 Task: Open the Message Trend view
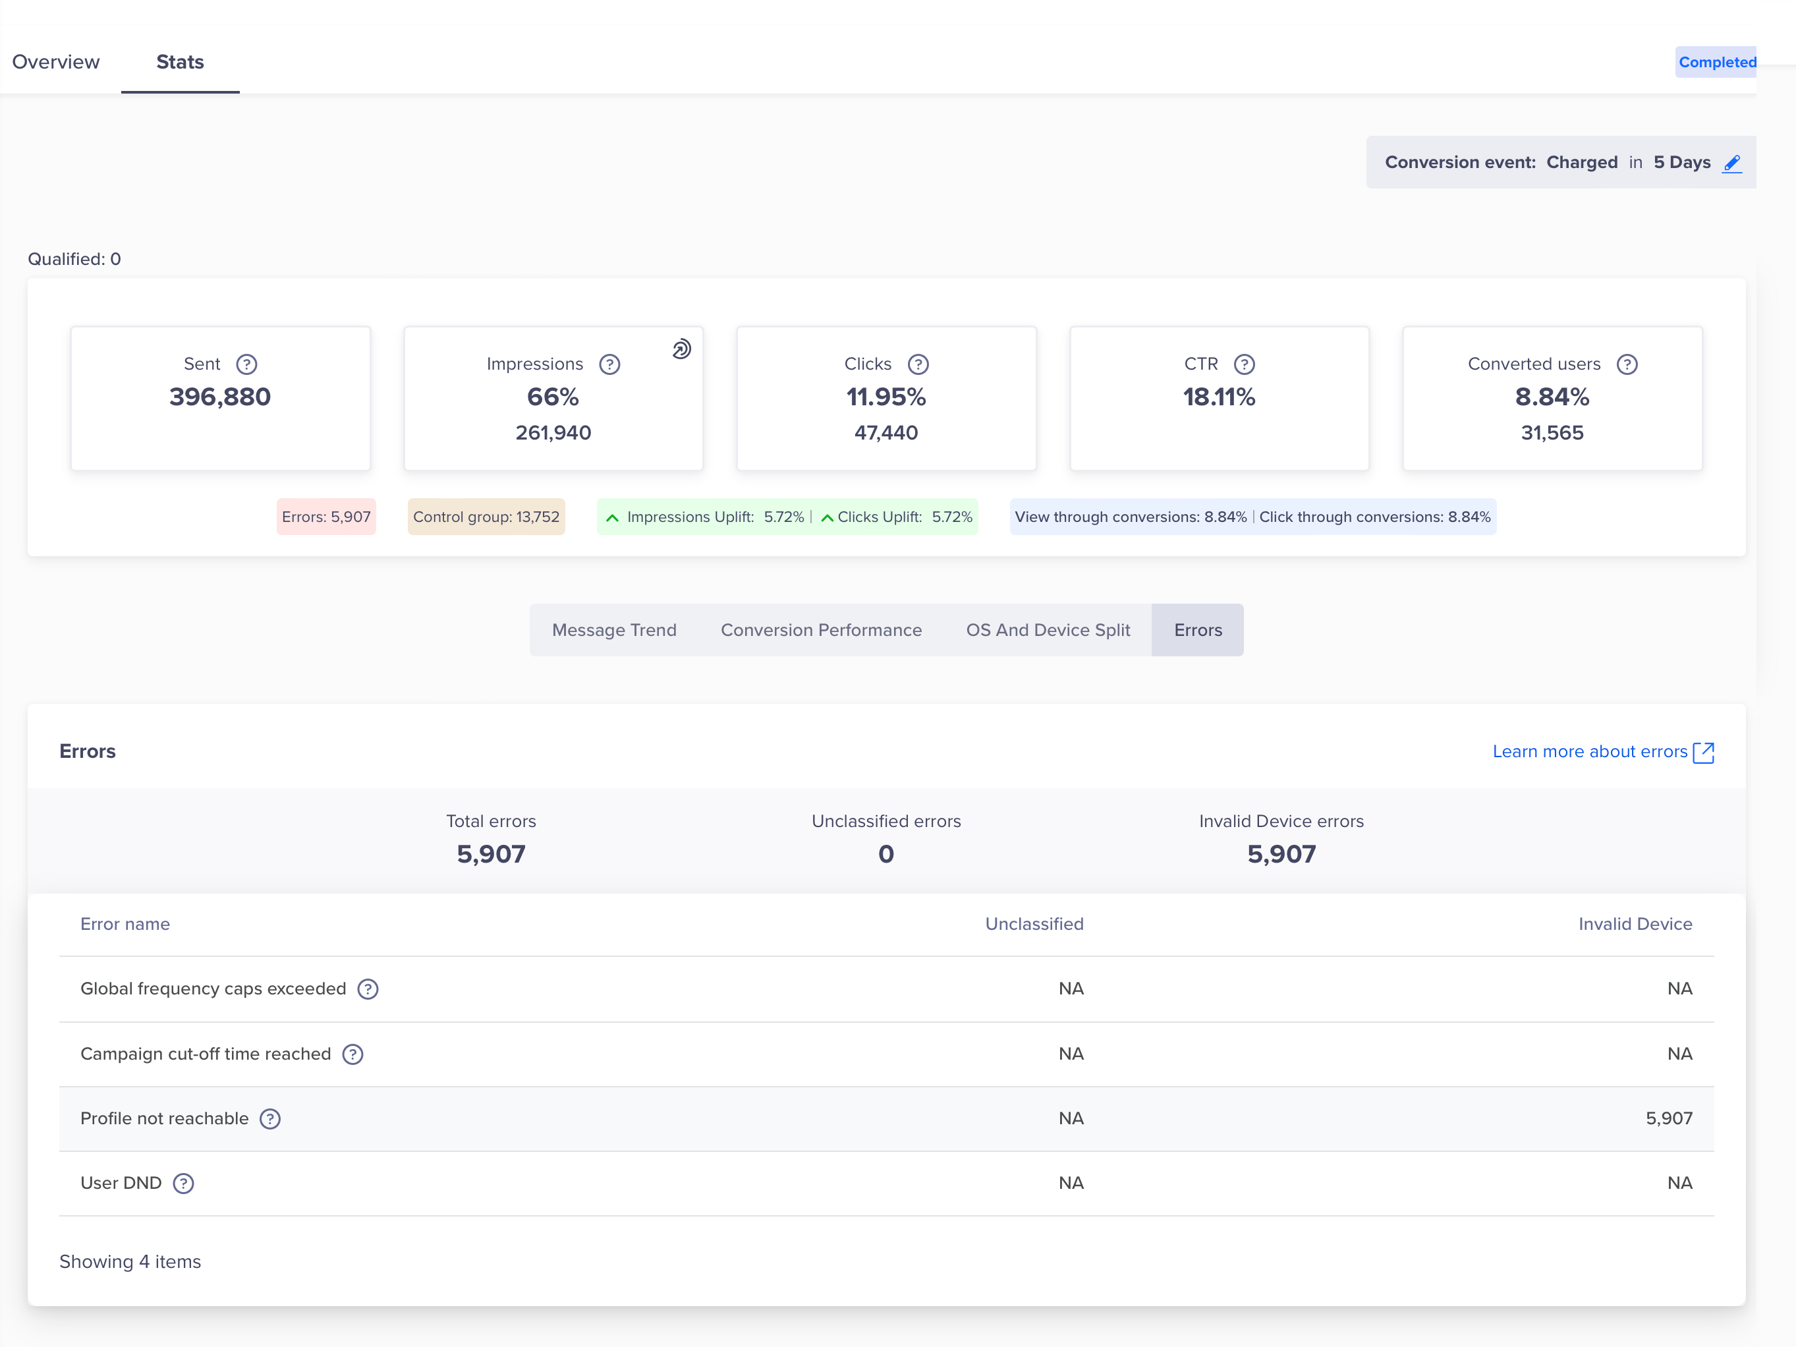(615, 629)
